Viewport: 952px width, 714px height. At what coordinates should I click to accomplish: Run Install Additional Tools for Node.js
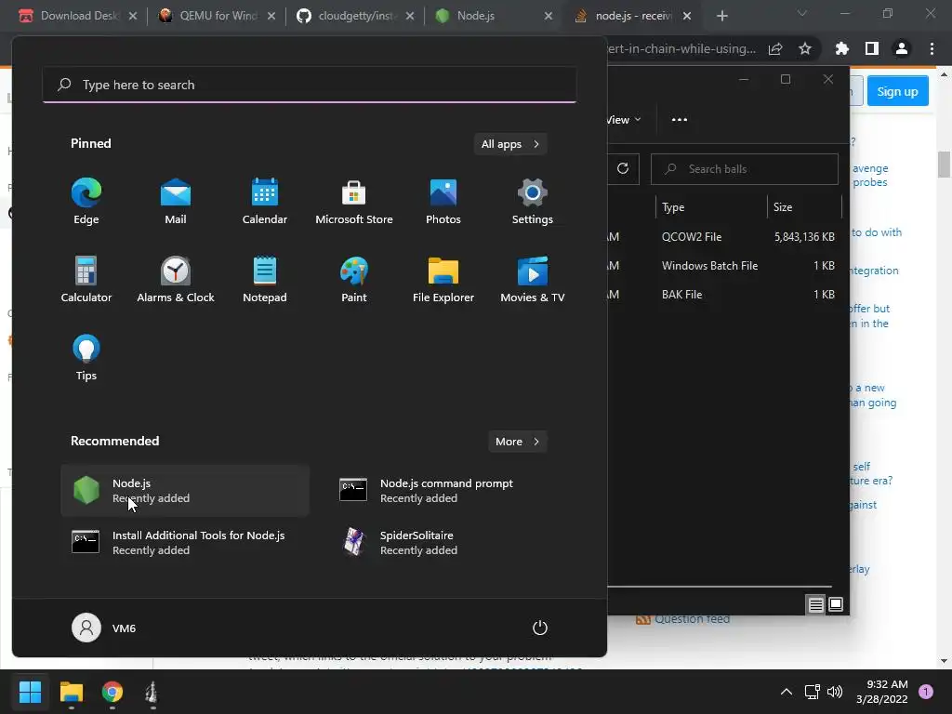[x=185, y=543]
